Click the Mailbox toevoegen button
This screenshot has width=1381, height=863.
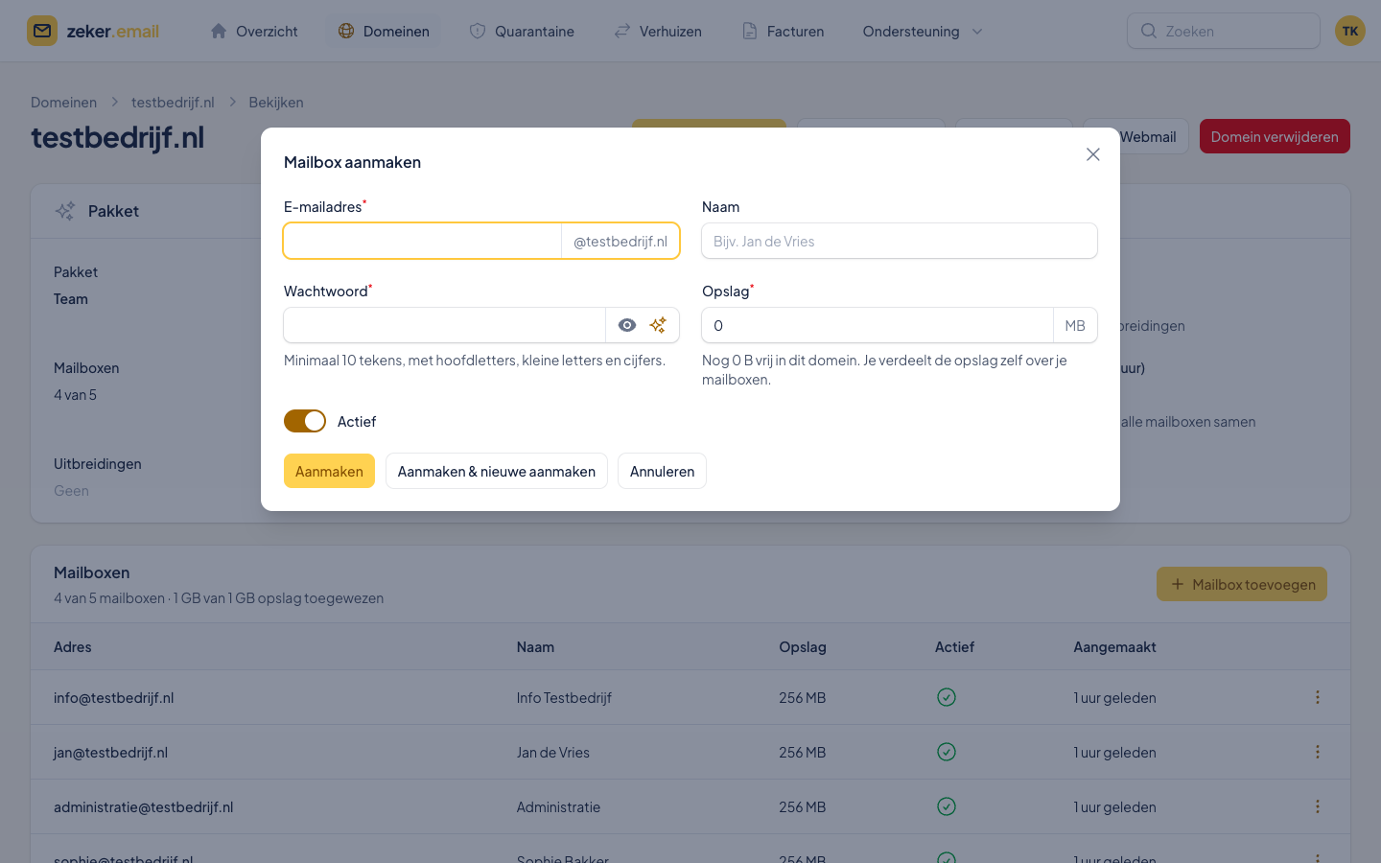[x=1242, y=584]
